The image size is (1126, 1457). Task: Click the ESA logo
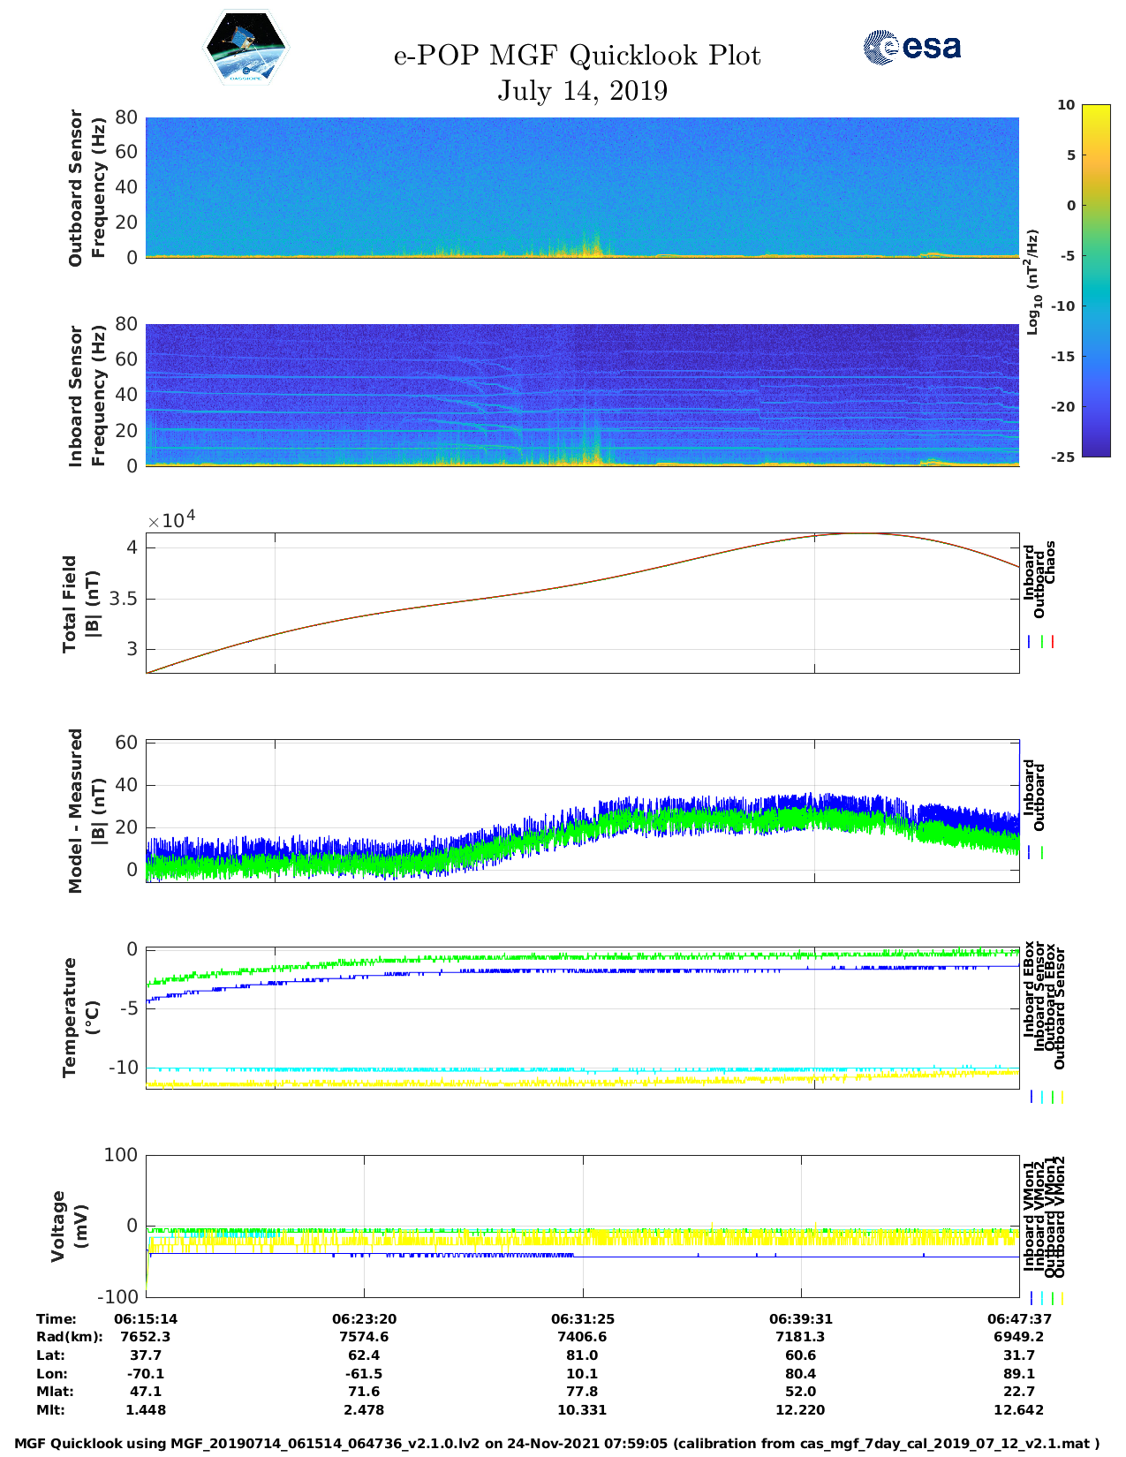click(911, 47)
